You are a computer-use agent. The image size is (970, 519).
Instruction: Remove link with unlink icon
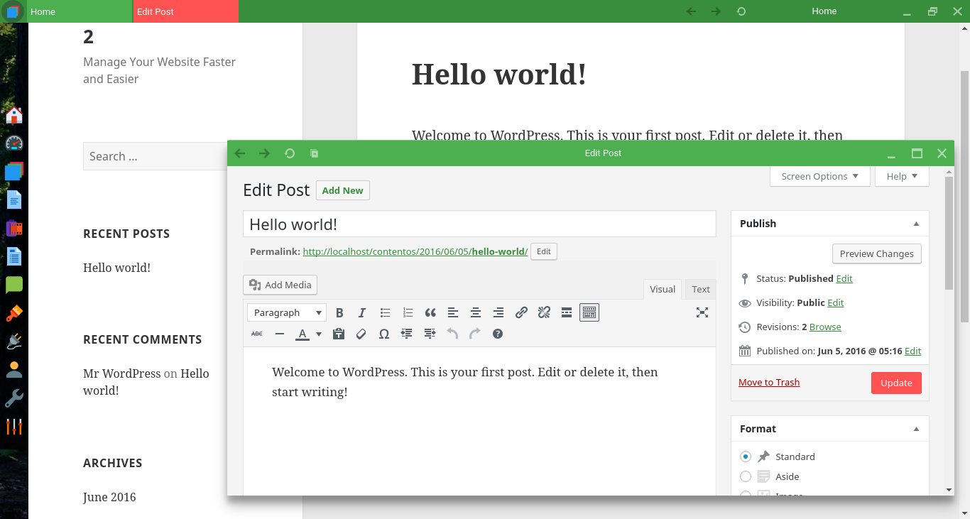click(x=544, y=312)
